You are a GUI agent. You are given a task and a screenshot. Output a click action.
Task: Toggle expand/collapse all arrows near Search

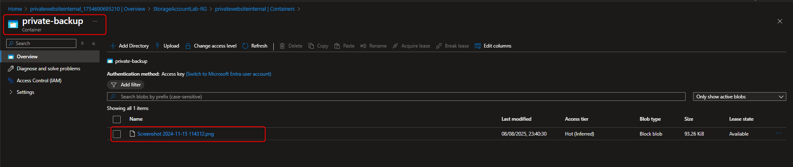tap(83, 43)
